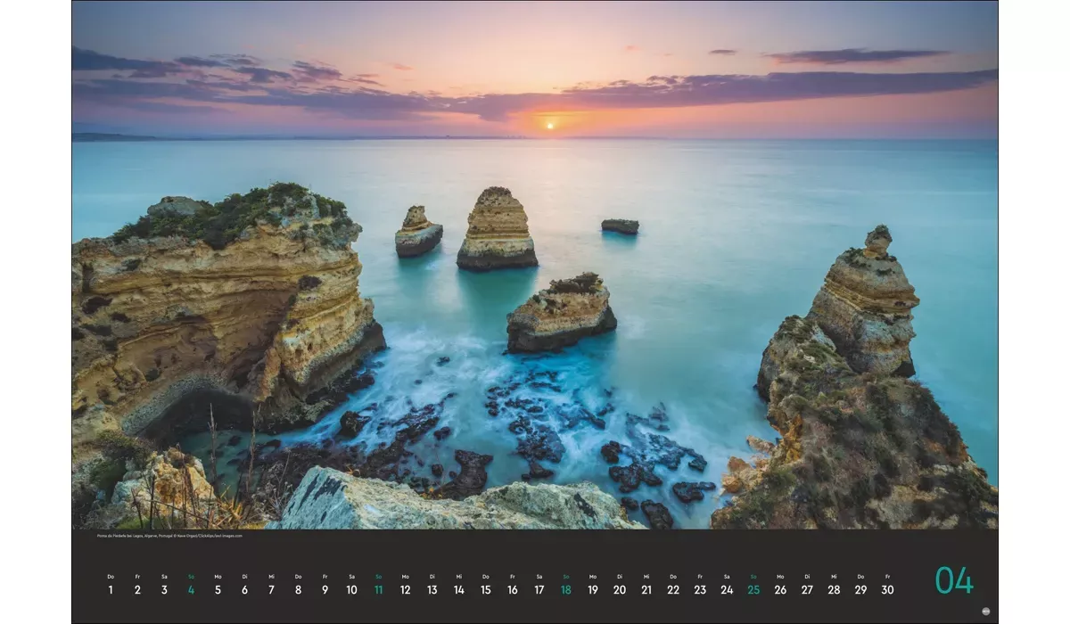Click the Ponta da Piedade photo caption
The height and width of the screenshot is (624, 1070).
tap(169, 536)
